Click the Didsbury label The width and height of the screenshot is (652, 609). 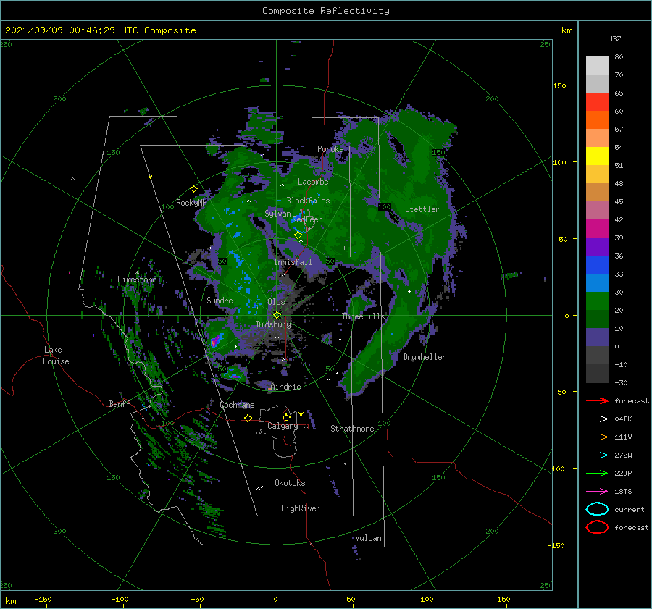point(274,324)
